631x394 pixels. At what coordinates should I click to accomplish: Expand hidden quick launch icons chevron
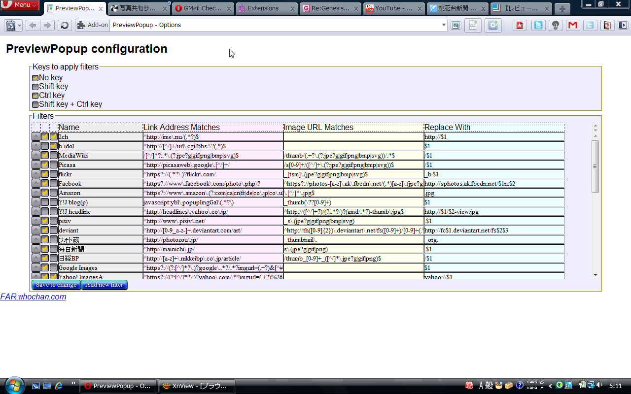(x=73, y=383)
